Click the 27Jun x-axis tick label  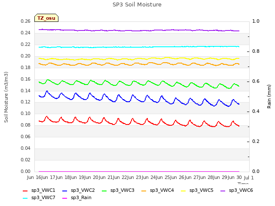199,177
